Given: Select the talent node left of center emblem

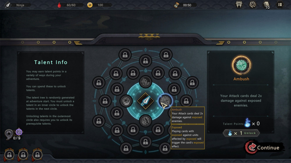Looking at the screenshot, I should (x=126, y=101).
